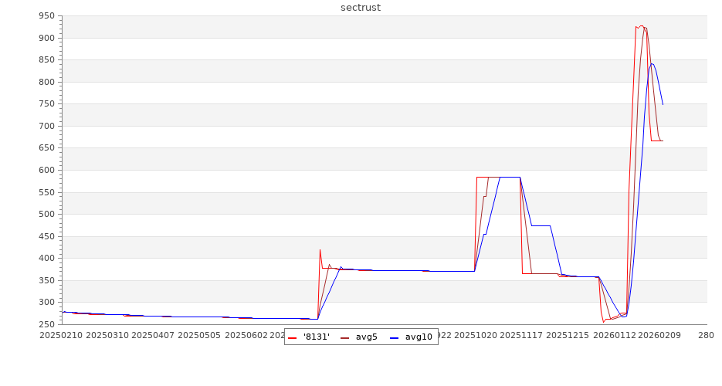Click the 'sectrust' chart title

tap(361, 8)
